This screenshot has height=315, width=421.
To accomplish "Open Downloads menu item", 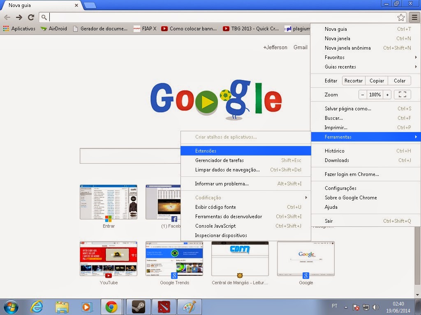I will [365, 160].
